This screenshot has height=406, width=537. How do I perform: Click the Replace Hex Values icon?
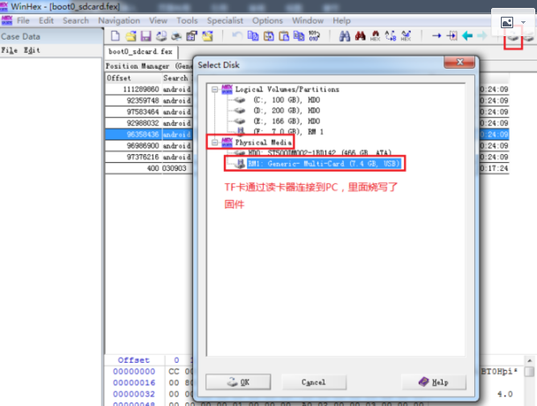click(x=406, y=35)
